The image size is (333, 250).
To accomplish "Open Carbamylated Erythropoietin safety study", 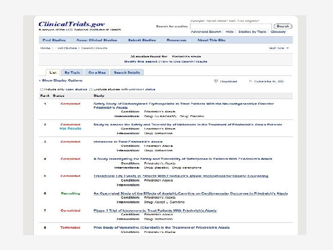I will [x=184, y=106].
